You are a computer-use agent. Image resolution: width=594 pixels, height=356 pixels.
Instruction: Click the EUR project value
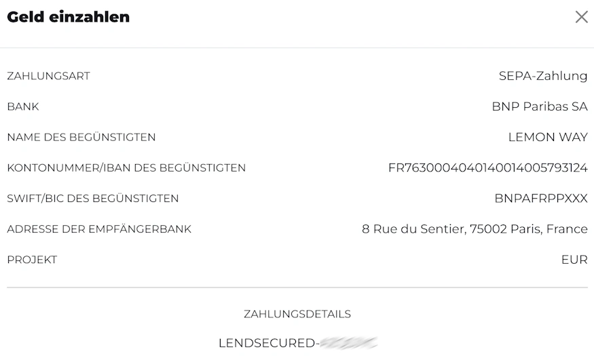click(574, 260)
